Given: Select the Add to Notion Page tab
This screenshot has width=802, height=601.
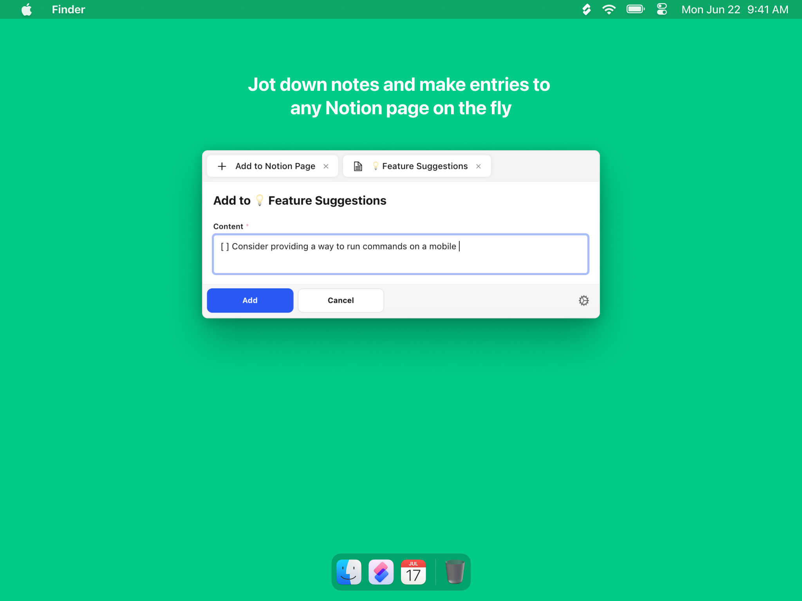Looking at the screenshot, I should click(275, 166).
